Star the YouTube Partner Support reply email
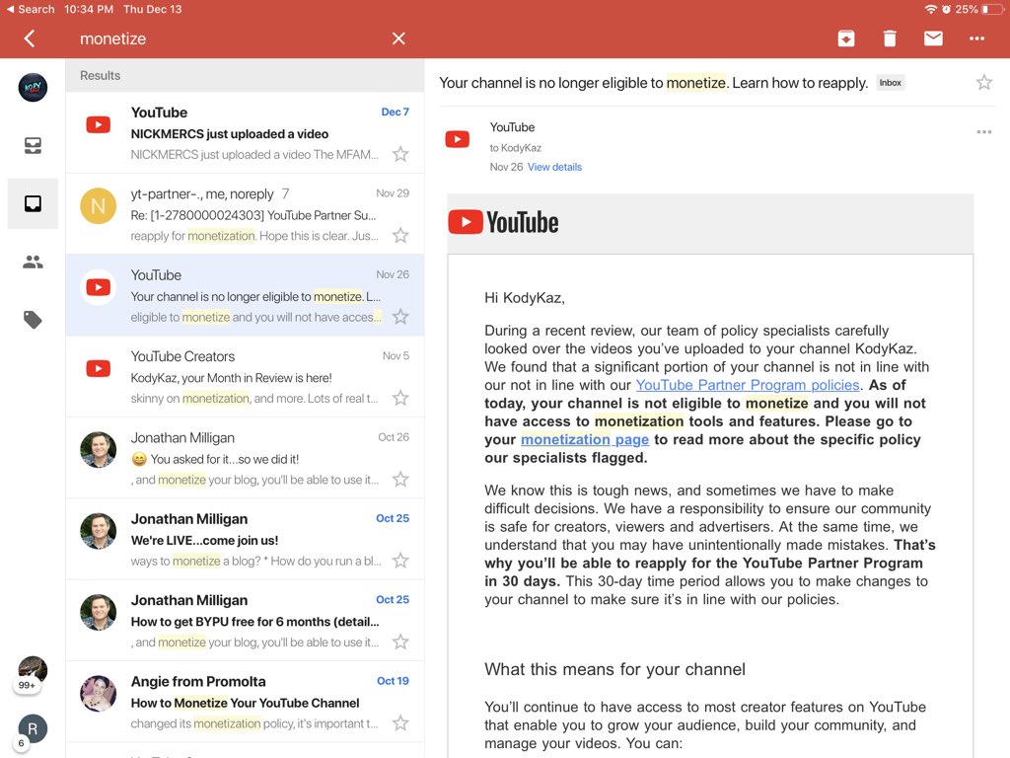 (400, 235)
